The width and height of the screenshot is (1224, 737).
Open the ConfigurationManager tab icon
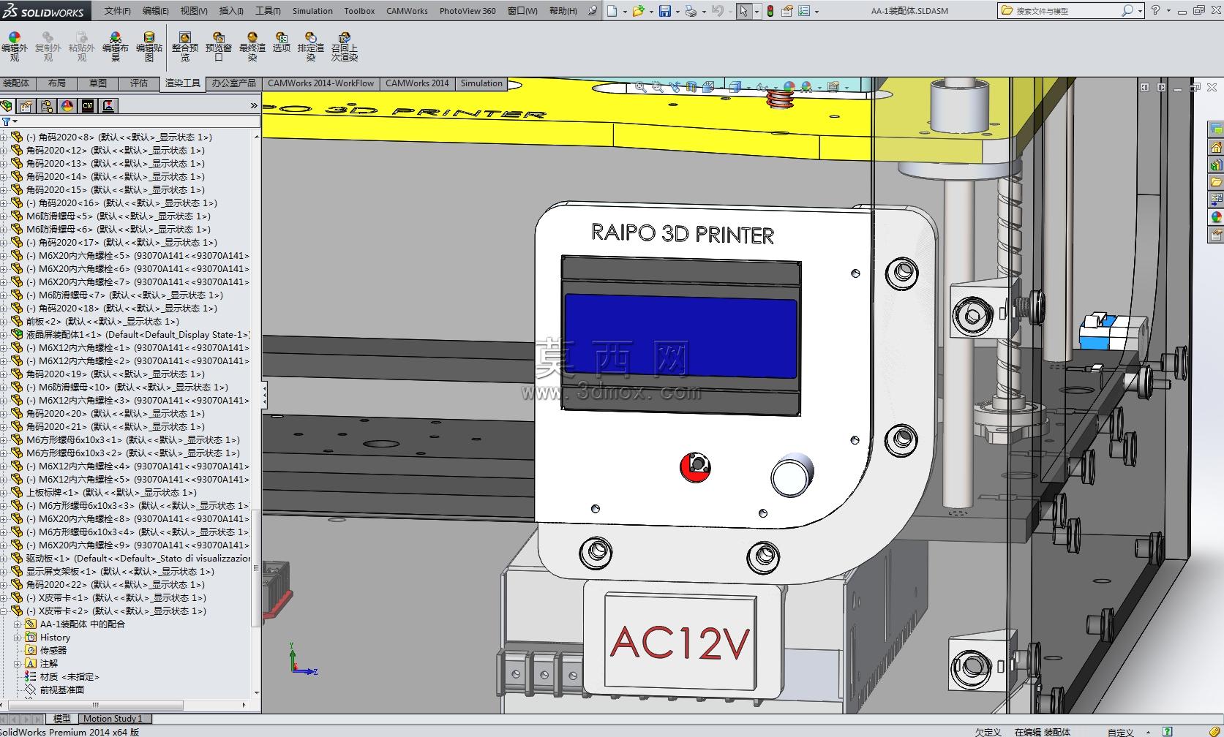pos(48,106)
